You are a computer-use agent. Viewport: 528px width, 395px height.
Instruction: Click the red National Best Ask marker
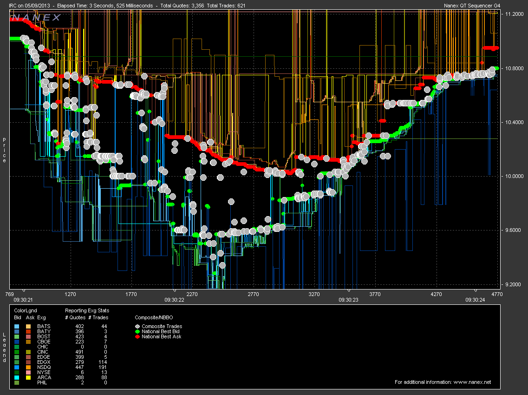click(137, 336)
